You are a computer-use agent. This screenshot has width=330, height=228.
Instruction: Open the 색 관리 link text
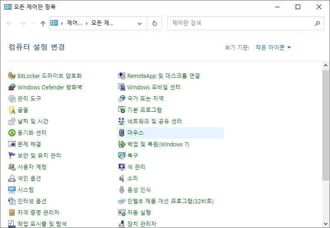(x=136, y=167)
